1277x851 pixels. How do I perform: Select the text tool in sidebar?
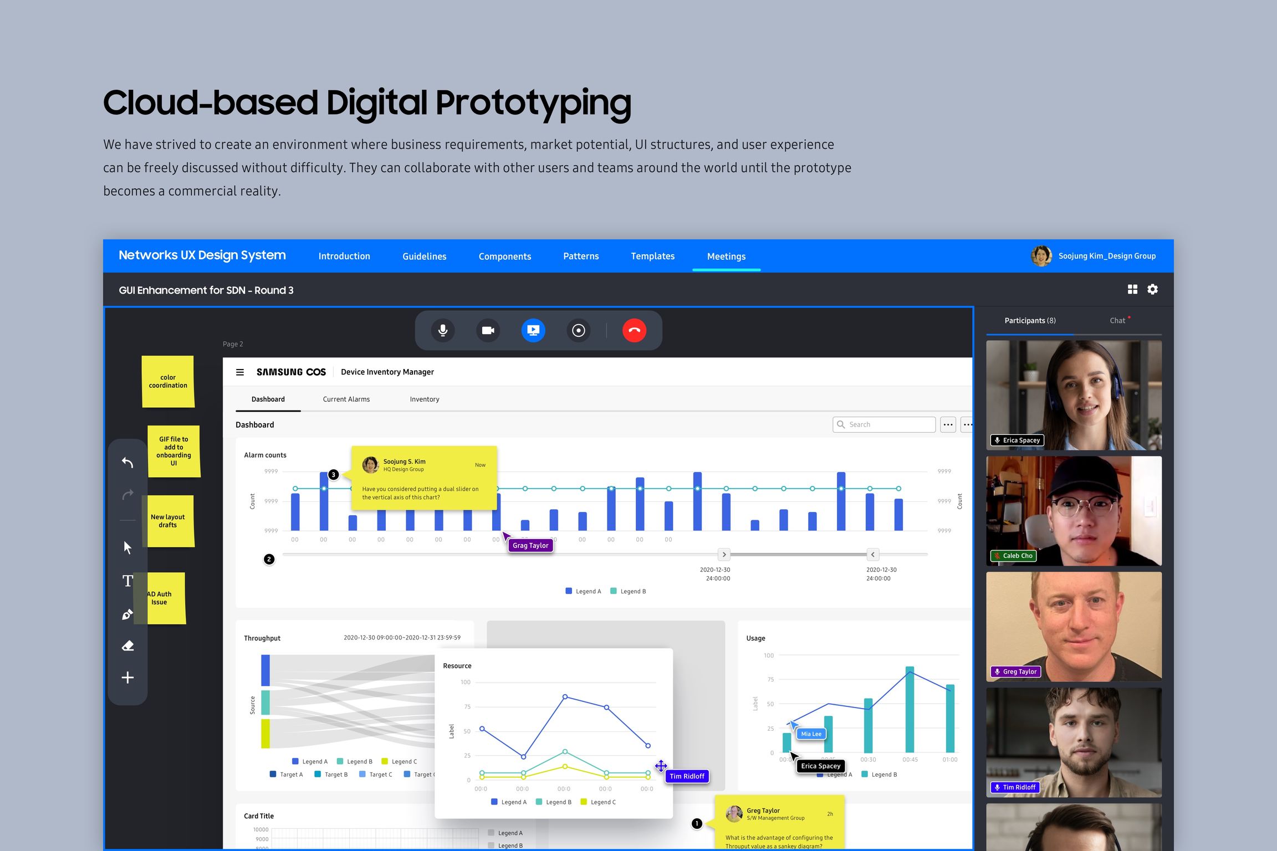128,580
